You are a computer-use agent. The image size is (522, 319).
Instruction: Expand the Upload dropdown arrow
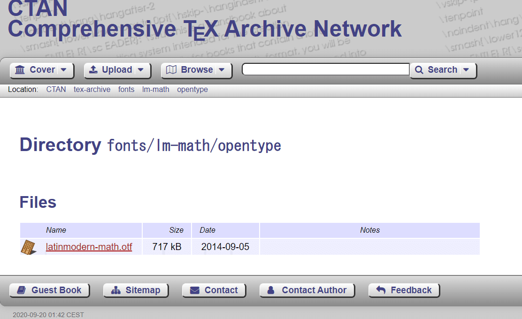tap(140, 69)
